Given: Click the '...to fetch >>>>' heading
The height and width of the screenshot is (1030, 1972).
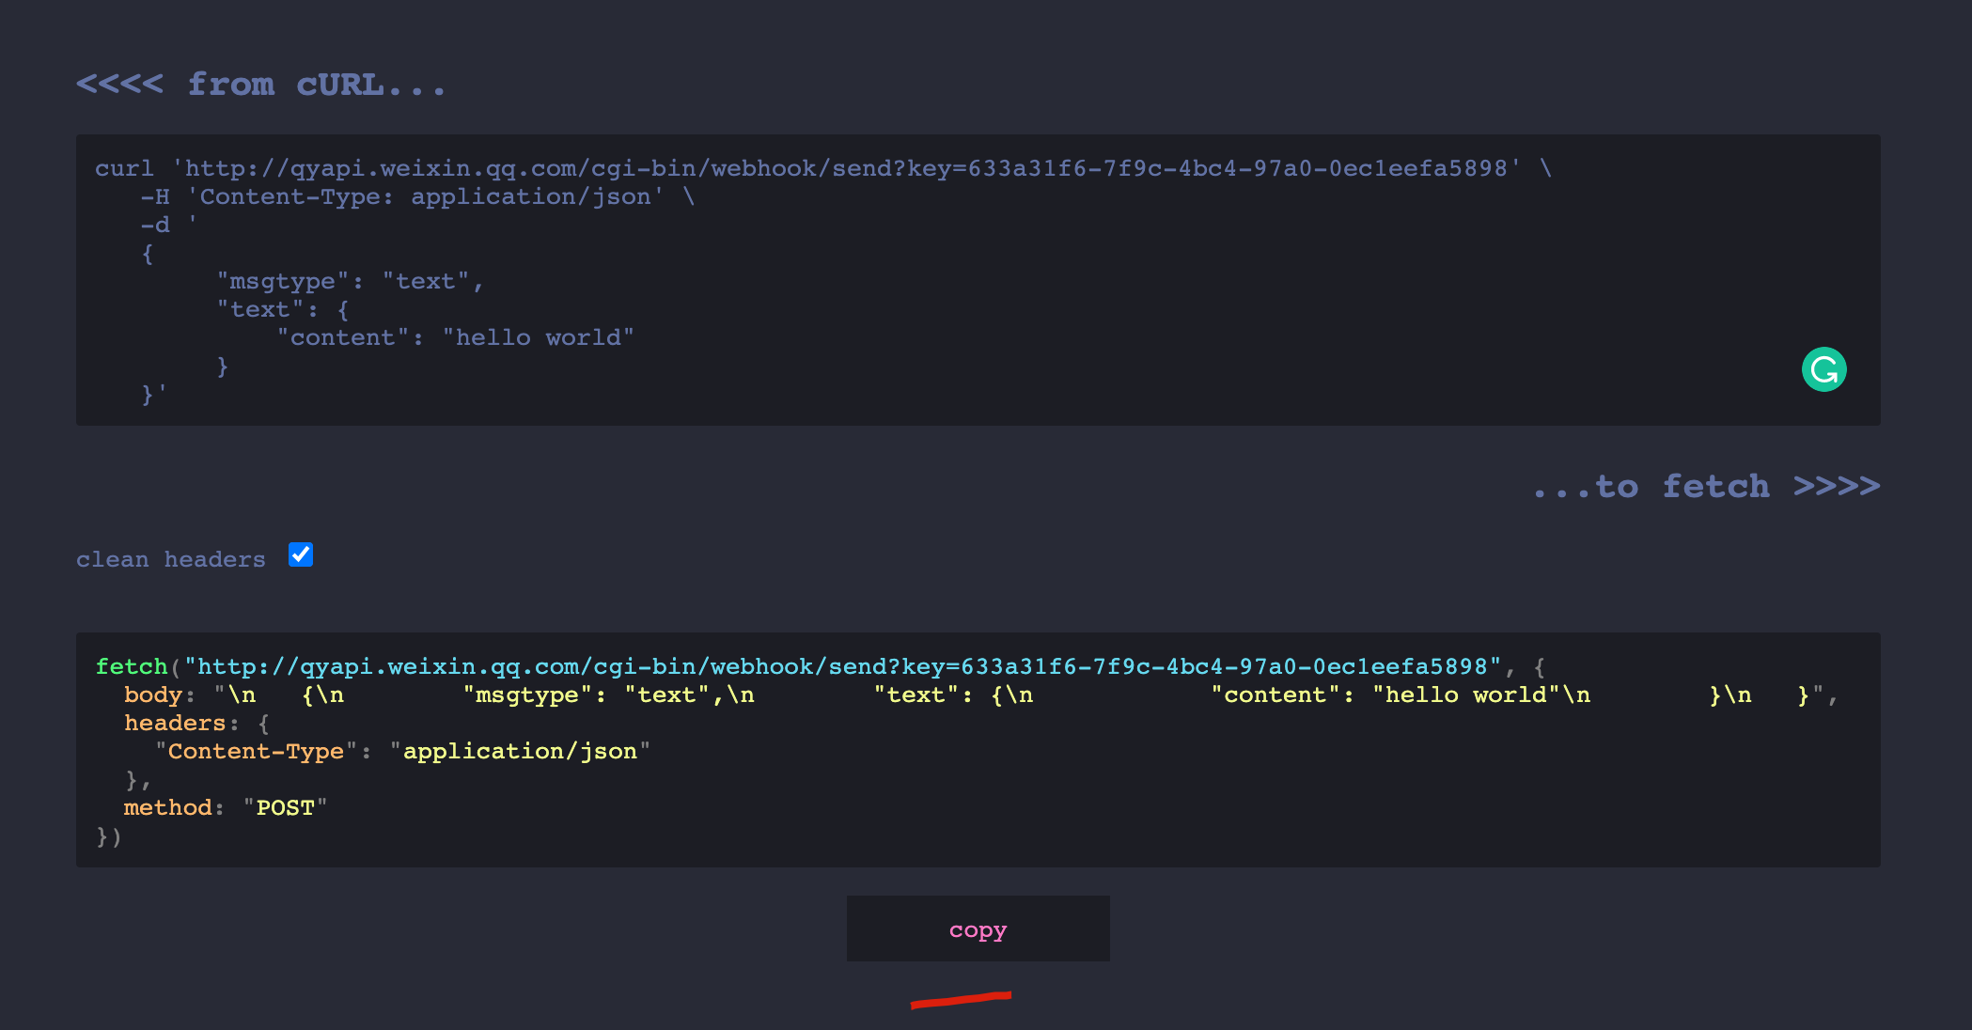Looking at the screenshot, I should (1706, 487).
